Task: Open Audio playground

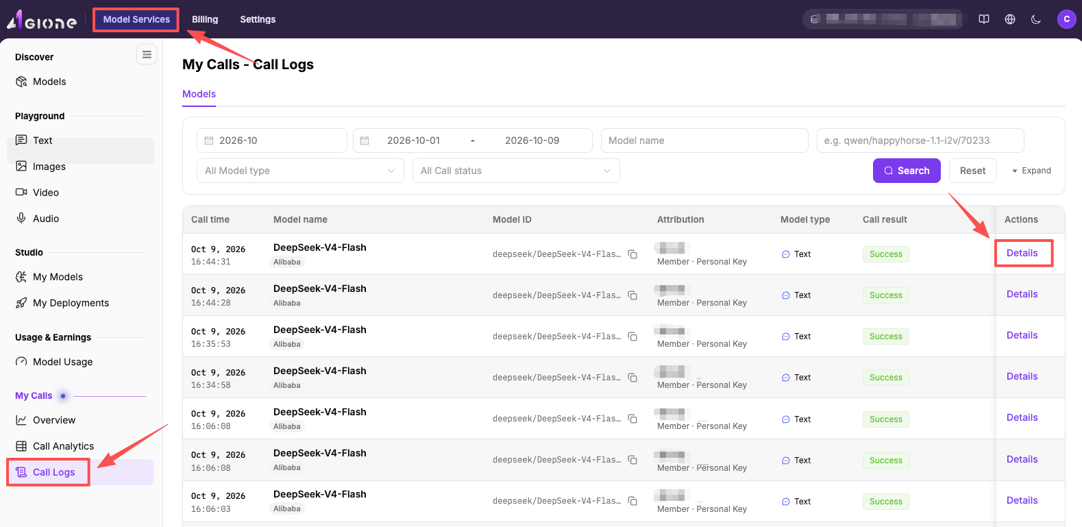Action: coord(81,219)
